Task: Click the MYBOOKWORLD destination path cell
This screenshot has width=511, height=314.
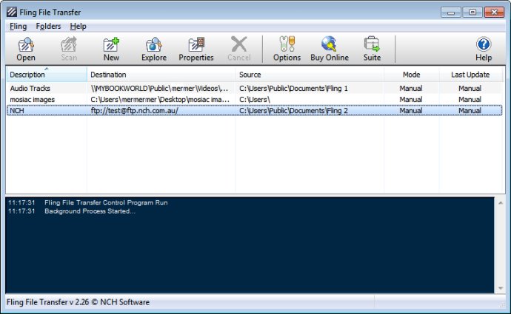Action: tap(159, 89)
